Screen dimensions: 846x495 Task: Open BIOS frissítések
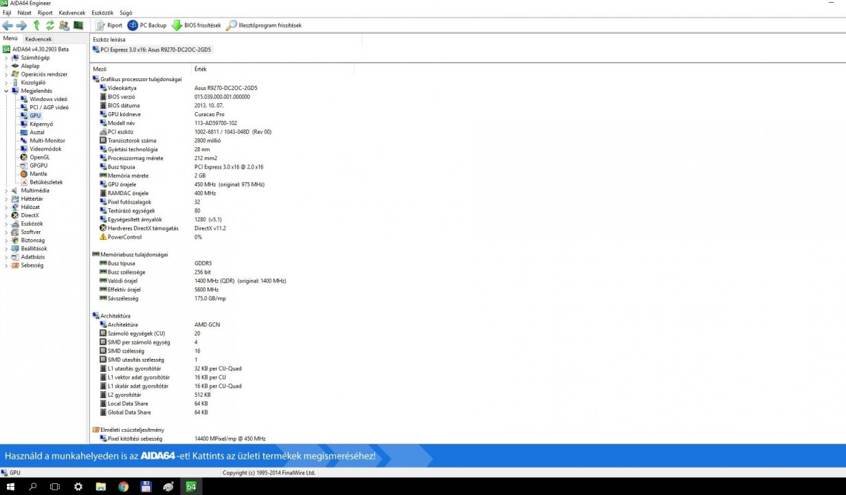[x=197, y=25]
